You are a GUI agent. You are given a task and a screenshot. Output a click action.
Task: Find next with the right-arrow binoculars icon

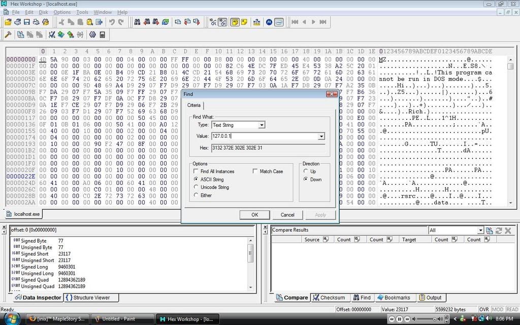click(x=156, y=22)
